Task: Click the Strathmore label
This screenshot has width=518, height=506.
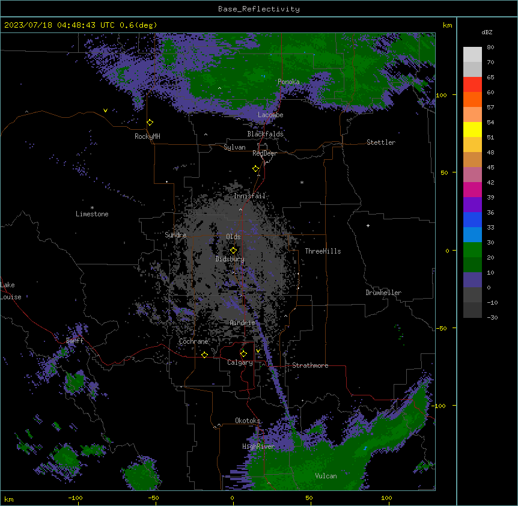Action: tap(310, 365)
